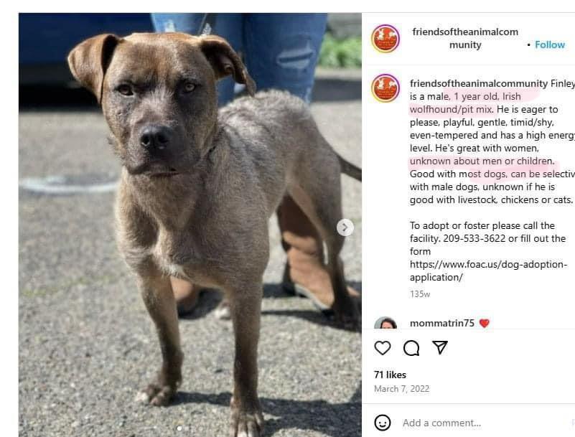View the 71 likes list
The width and height of the screenshot is (575, 437).
[390, 375]
